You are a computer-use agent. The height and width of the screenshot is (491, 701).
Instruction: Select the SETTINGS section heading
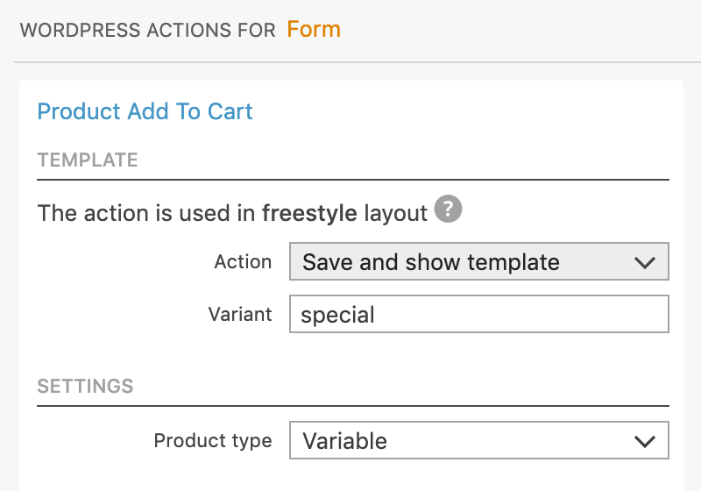point(85,387)
